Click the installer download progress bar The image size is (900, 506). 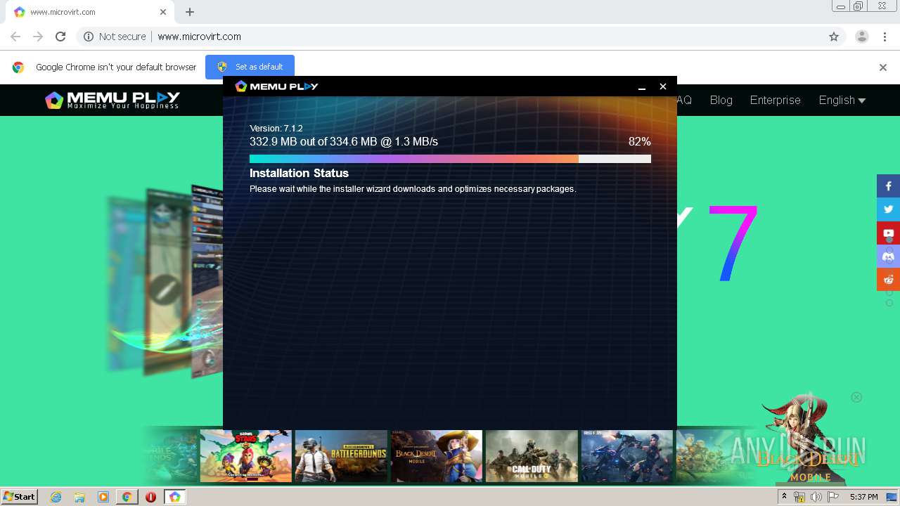(x=450, y=159)
